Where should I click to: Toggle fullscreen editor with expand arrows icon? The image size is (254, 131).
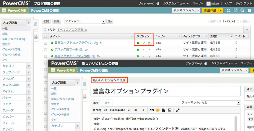178,110
